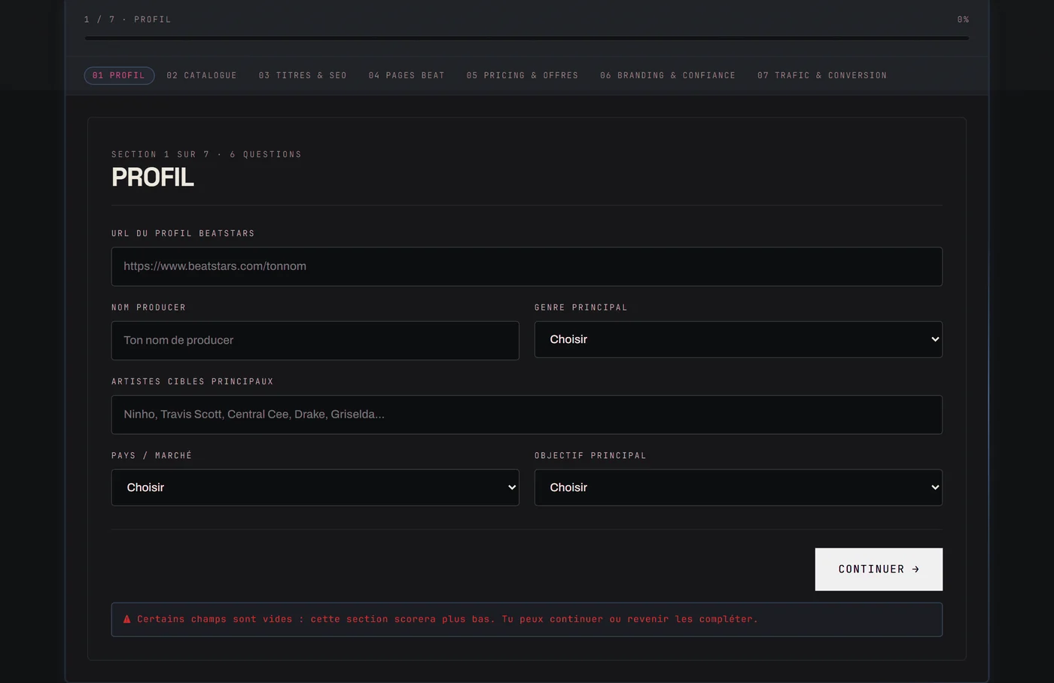
Task: Click into the Nom producer input
Action: [315, 340]
